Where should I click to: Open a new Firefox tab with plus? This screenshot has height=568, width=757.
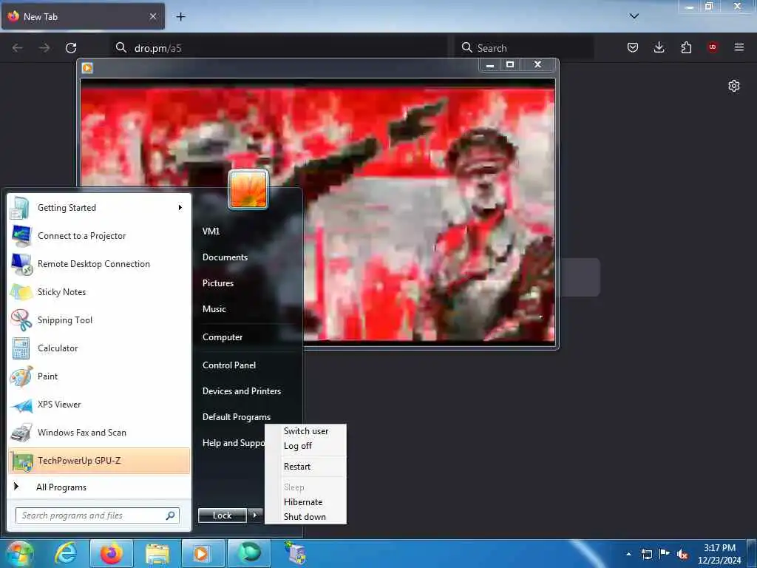click(x=180, y=17)
